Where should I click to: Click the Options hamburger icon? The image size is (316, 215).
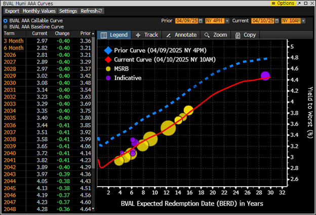click(273, 3)
